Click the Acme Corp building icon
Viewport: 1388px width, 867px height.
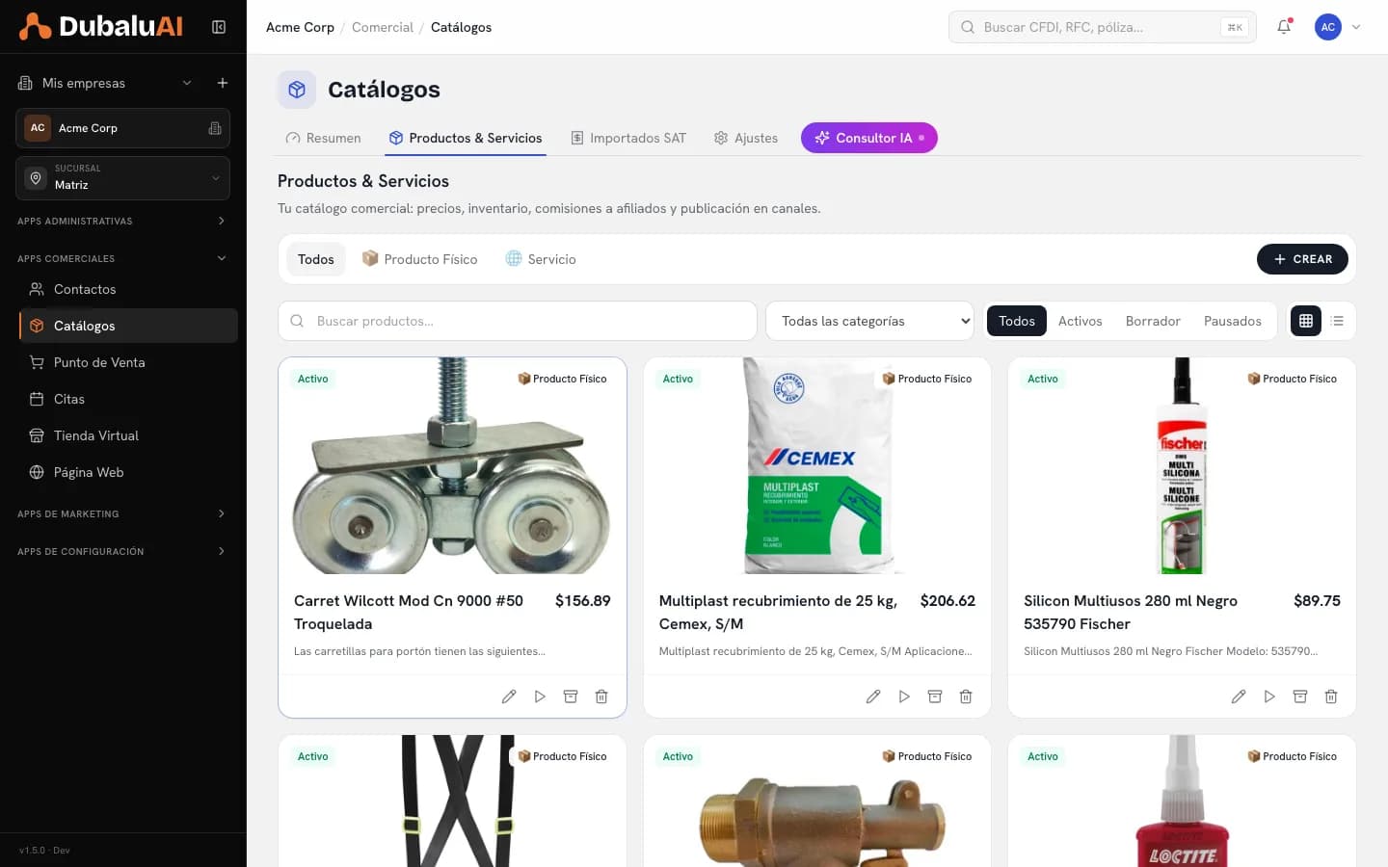tap(215, 128)
